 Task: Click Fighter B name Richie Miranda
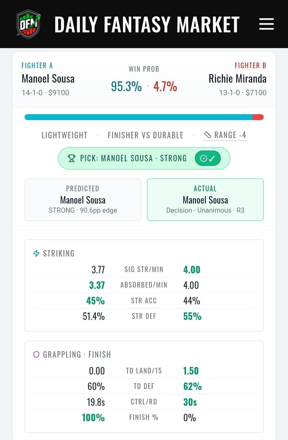point(237,78)
